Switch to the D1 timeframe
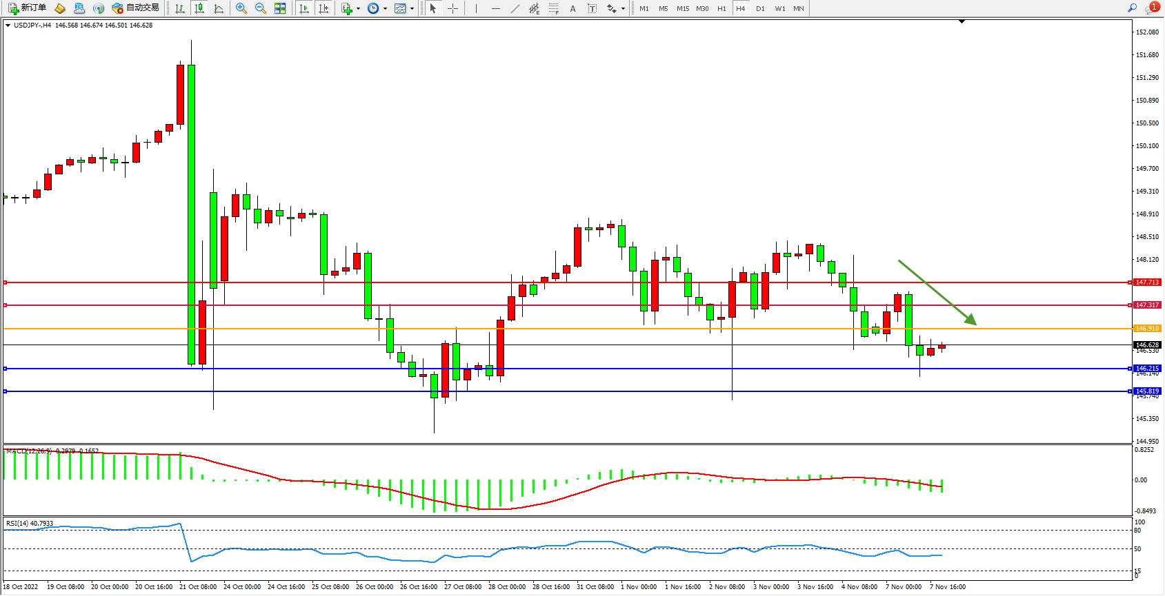The height and width of the screenshot is (596, 1165). coord(760,8)
